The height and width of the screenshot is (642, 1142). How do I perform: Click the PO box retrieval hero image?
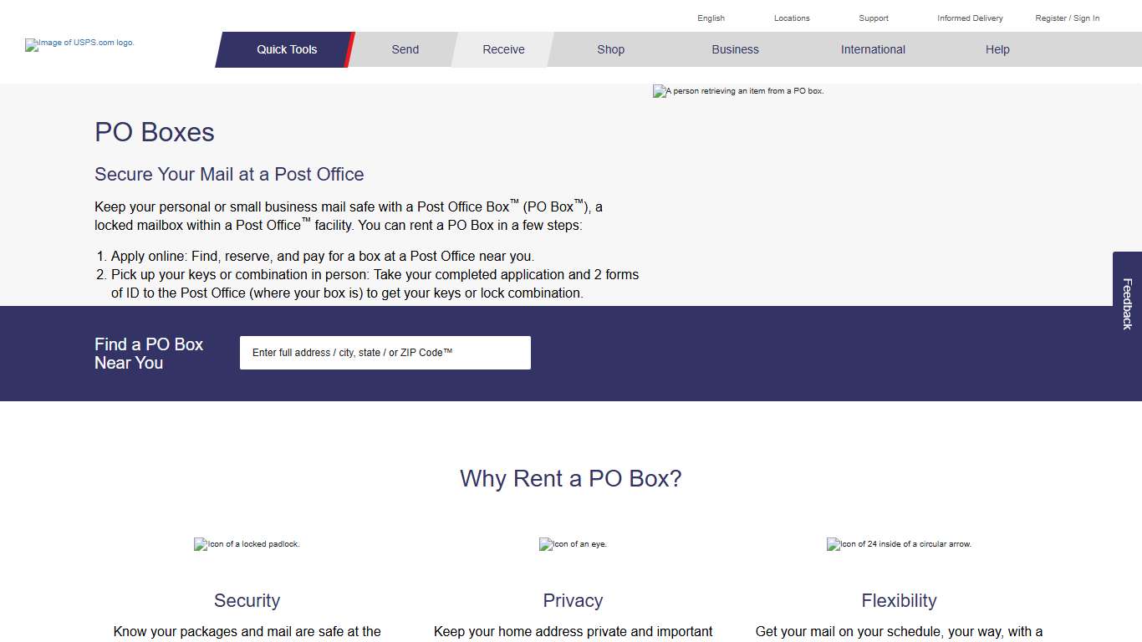739,91
